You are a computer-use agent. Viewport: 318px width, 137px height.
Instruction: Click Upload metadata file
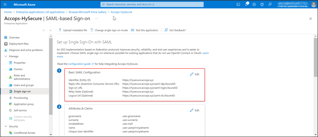tap(73, 30)
